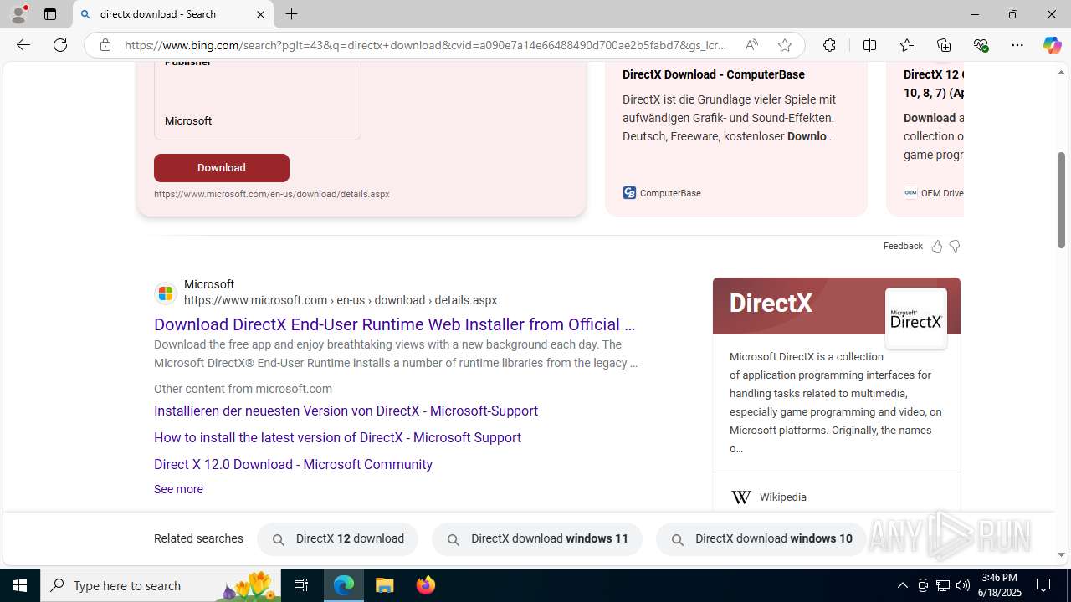Open the microsoft.com details.aspx URL under Download
1071x602 pixels.
coord(272,194)
